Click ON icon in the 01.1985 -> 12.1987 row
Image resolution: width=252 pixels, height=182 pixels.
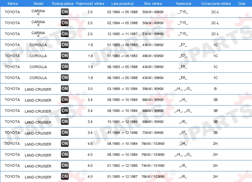pyautogui.click(x=65, y=177)
